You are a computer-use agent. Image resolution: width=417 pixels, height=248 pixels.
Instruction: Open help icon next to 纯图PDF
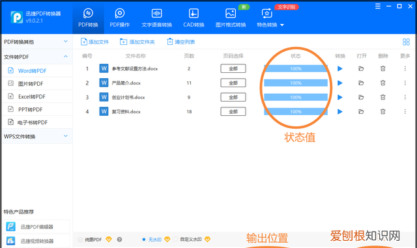(x=119, y=240)
